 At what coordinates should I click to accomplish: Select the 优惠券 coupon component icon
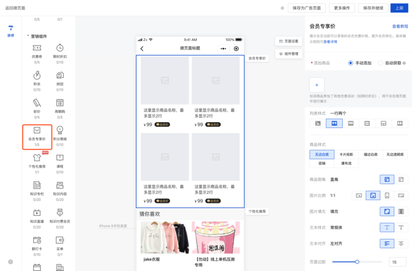[37, 48]
